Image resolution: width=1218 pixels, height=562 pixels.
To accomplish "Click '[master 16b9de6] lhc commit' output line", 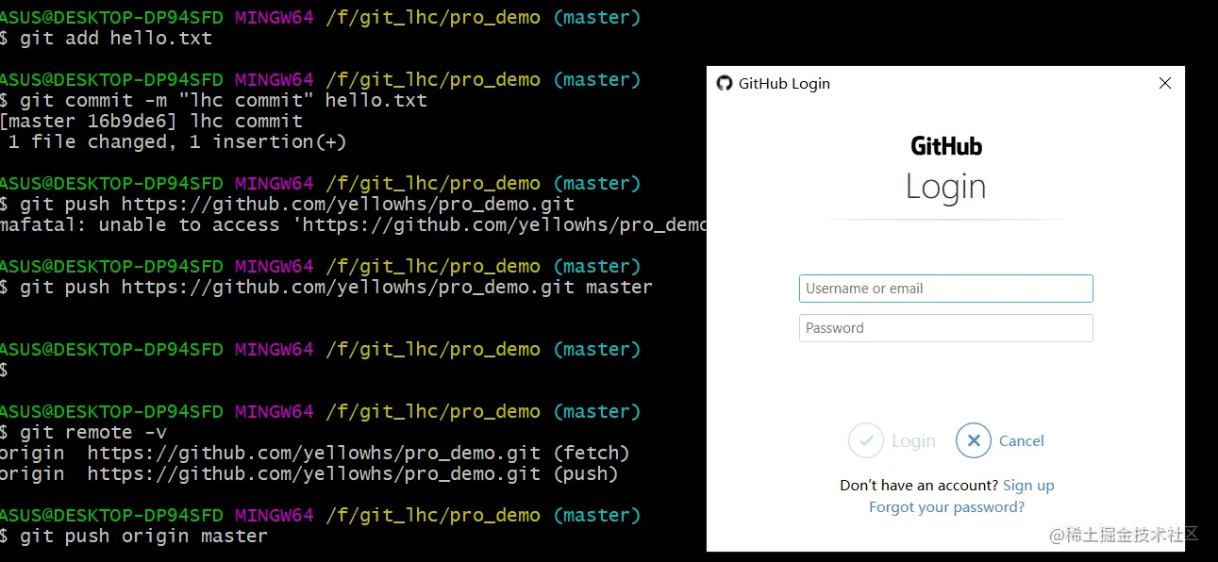I will [151, 121].
